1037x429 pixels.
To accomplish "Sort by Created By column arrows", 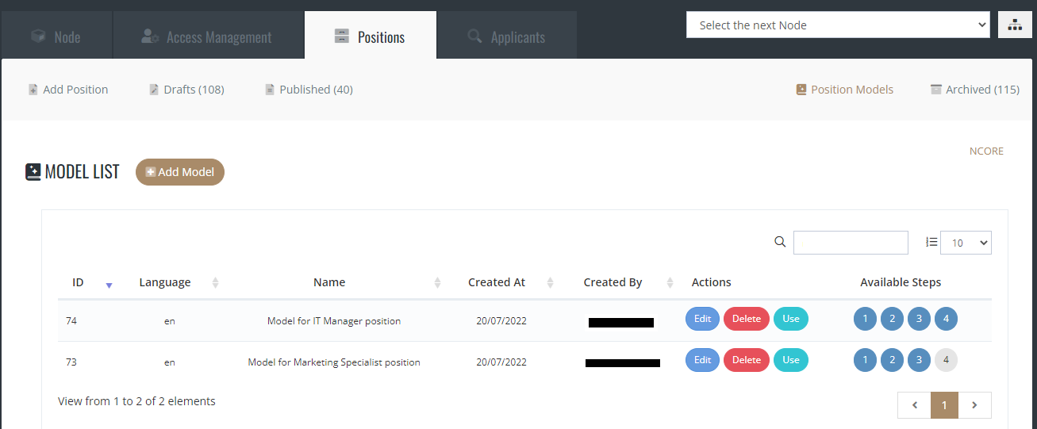I will (x=670, y=283).
